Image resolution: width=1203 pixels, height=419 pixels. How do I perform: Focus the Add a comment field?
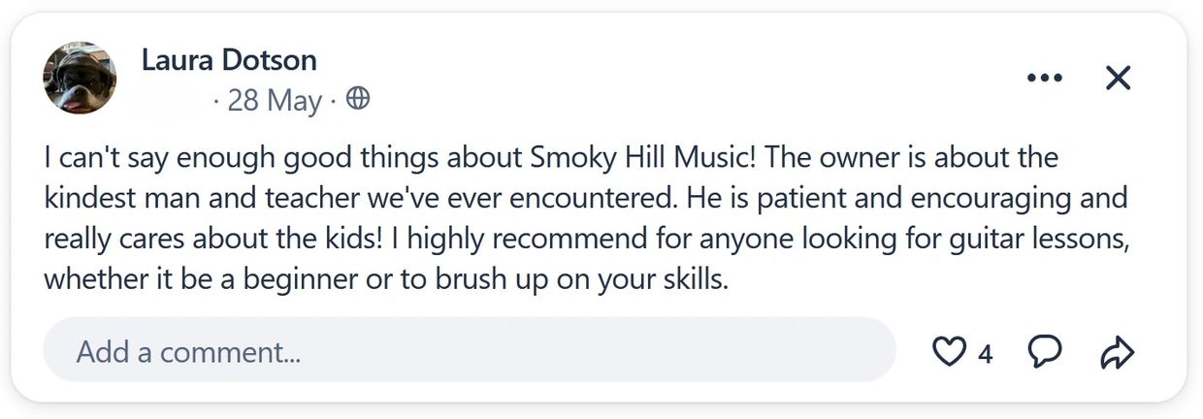[x=469, y=351]
